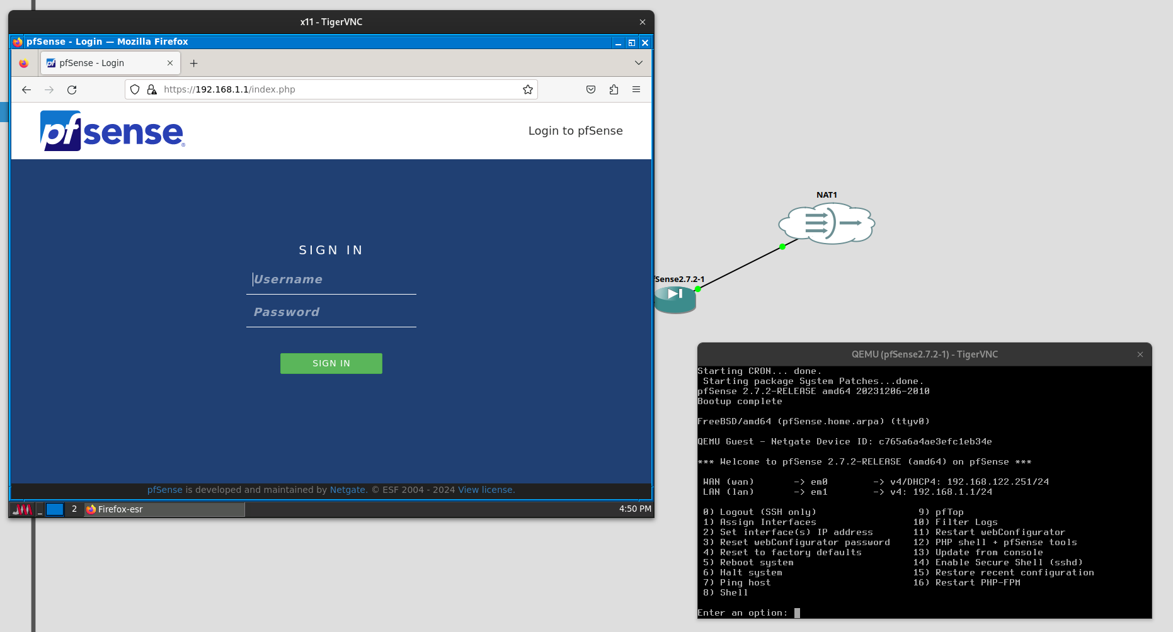Click the Firefox View icon left of tabs
Viewport: 1173px width, 632px height.
24,63
